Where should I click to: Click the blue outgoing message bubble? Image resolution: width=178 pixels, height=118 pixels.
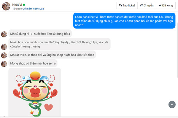[124, 21]
